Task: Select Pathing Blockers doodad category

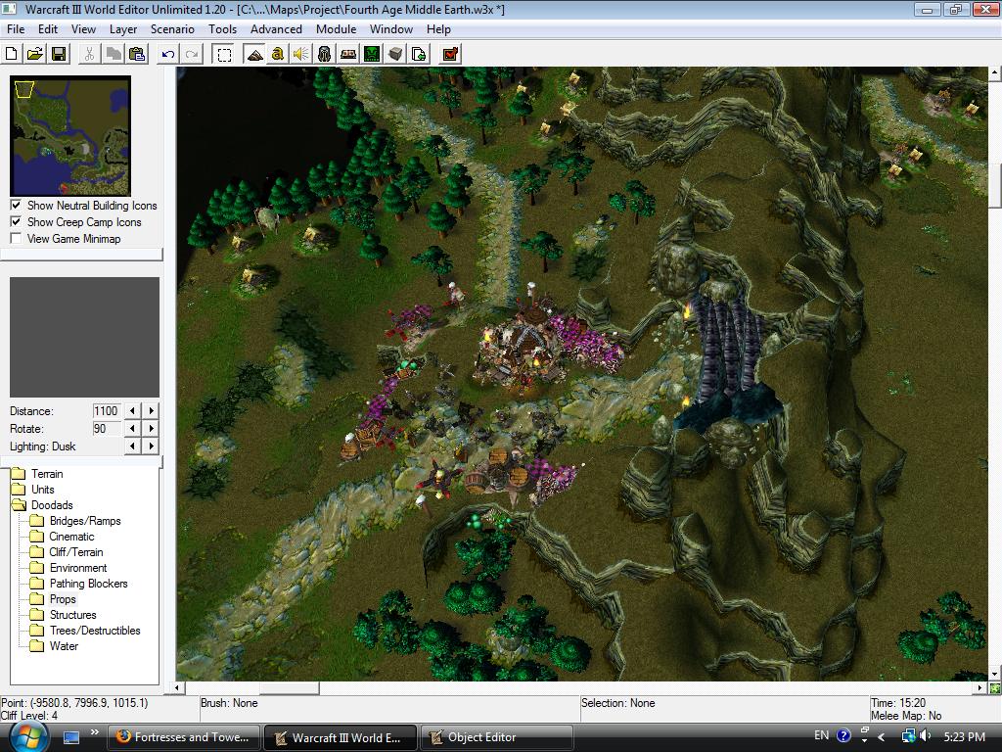Action: coord(89,584)
